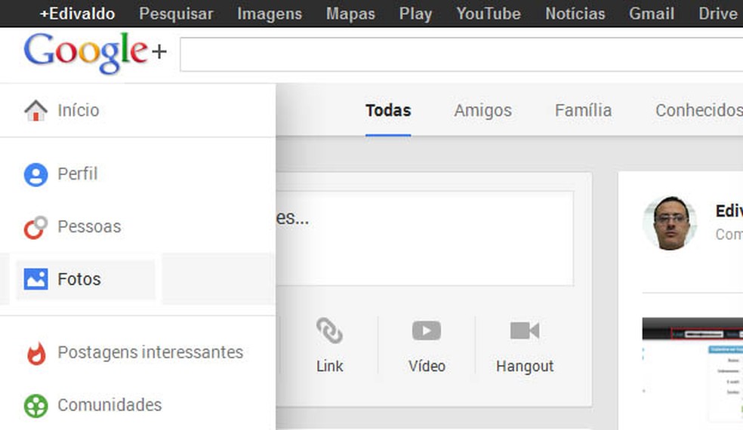This screenshot has height=430, width=743.
Task: Click the flame icon for Postagens interessantes
Action: click(36, 353)
